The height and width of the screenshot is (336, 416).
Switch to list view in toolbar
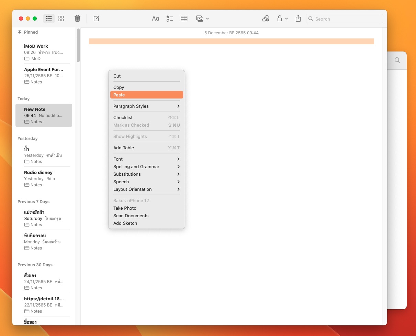[49, 19]
